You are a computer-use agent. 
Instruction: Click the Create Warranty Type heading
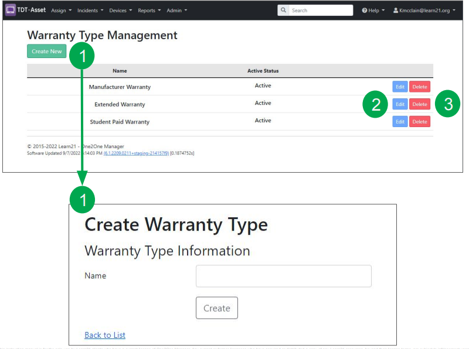176,225
